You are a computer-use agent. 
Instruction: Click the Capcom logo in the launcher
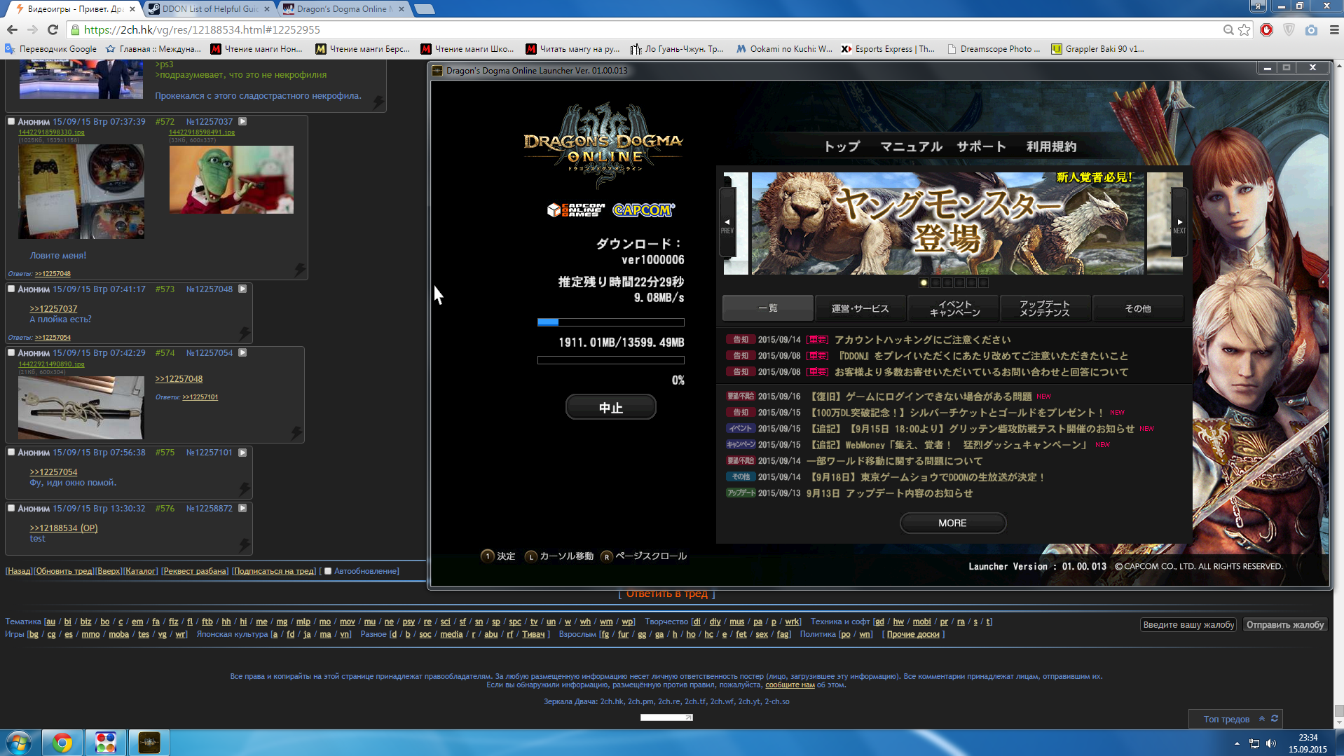(x=643, y=209)
